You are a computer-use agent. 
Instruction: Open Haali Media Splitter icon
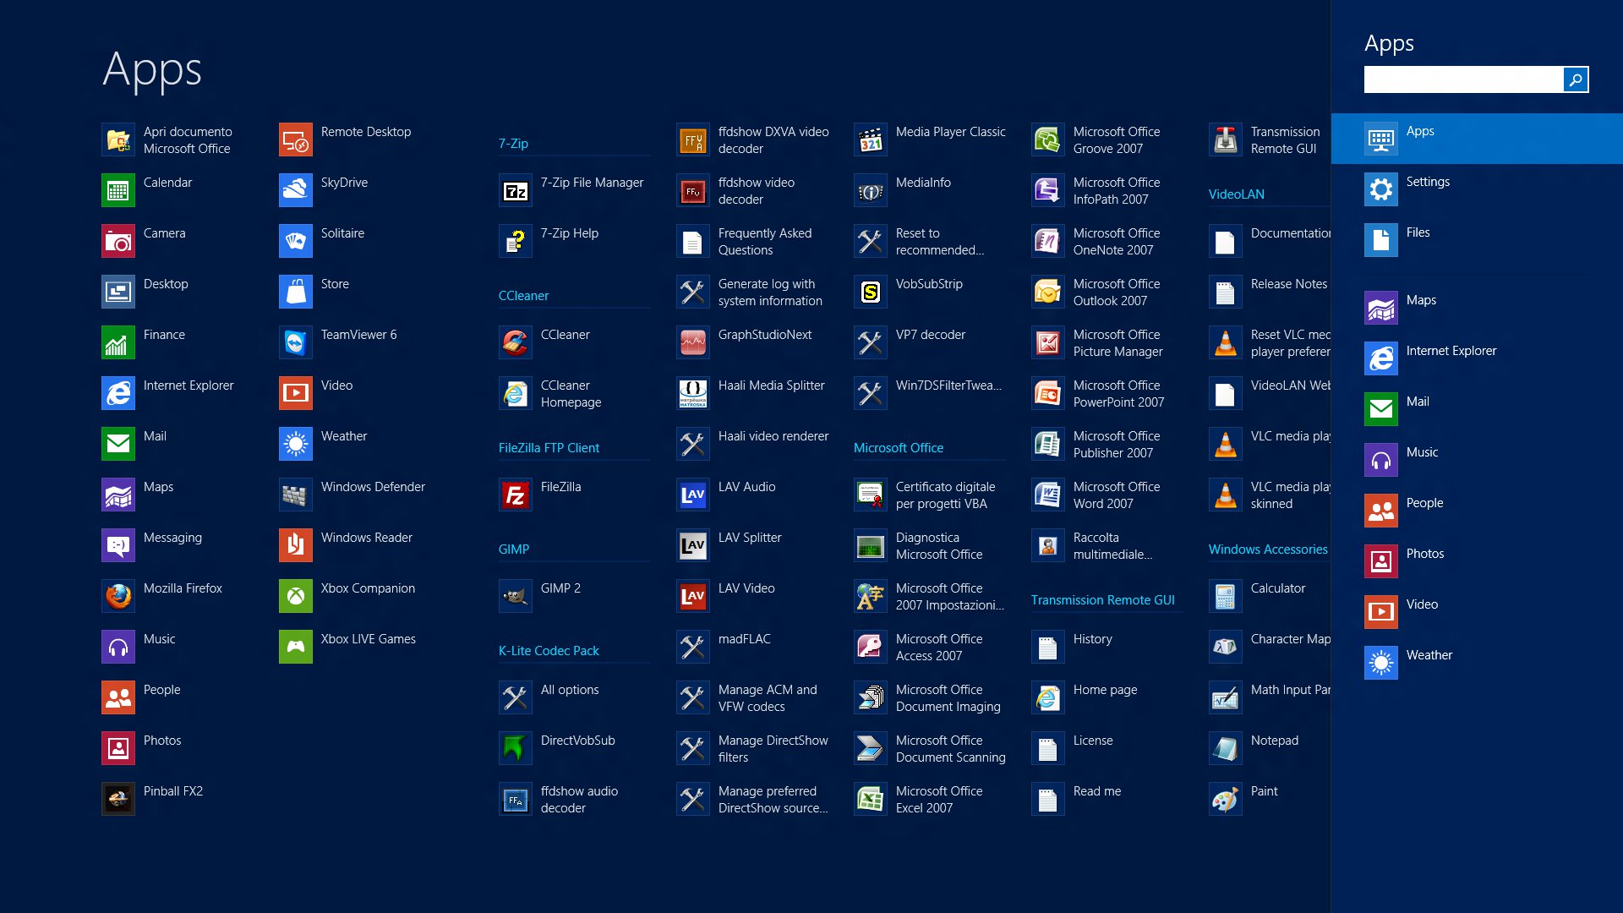point(693,393)
